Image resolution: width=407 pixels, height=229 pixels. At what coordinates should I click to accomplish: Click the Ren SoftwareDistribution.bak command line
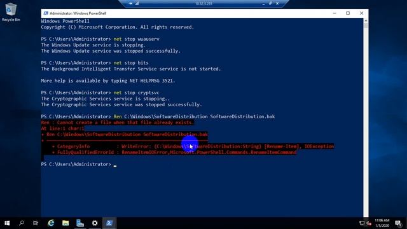[194, 117]
